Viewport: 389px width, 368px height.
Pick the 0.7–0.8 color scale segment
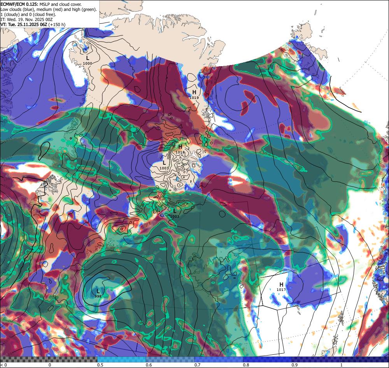(219, 359)
